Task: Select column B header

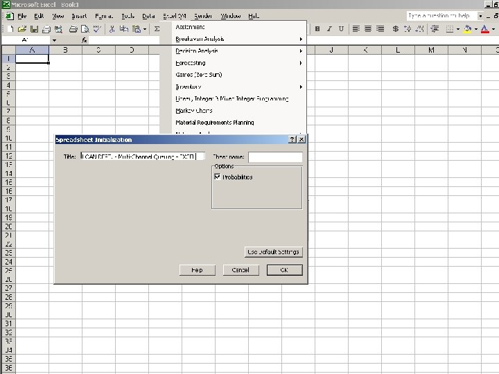Action: (65, 50)
